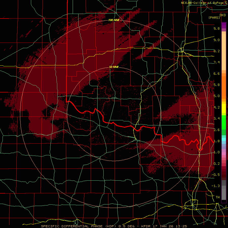Click the 4.2 scale label
The height and width of the screenshot is (228, 228).
coord(217,107)
